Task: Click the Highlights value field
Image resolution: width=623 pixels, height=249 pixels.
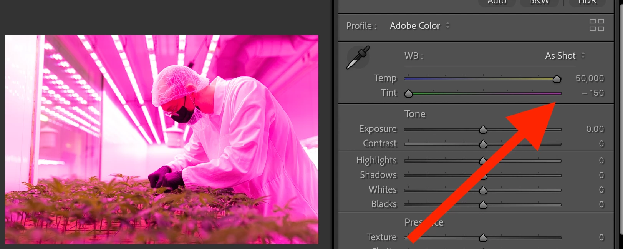Action: [x=601, y=161]
